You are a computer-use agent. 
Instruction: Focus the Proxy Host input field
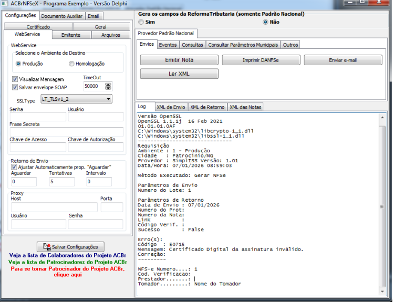54,207
